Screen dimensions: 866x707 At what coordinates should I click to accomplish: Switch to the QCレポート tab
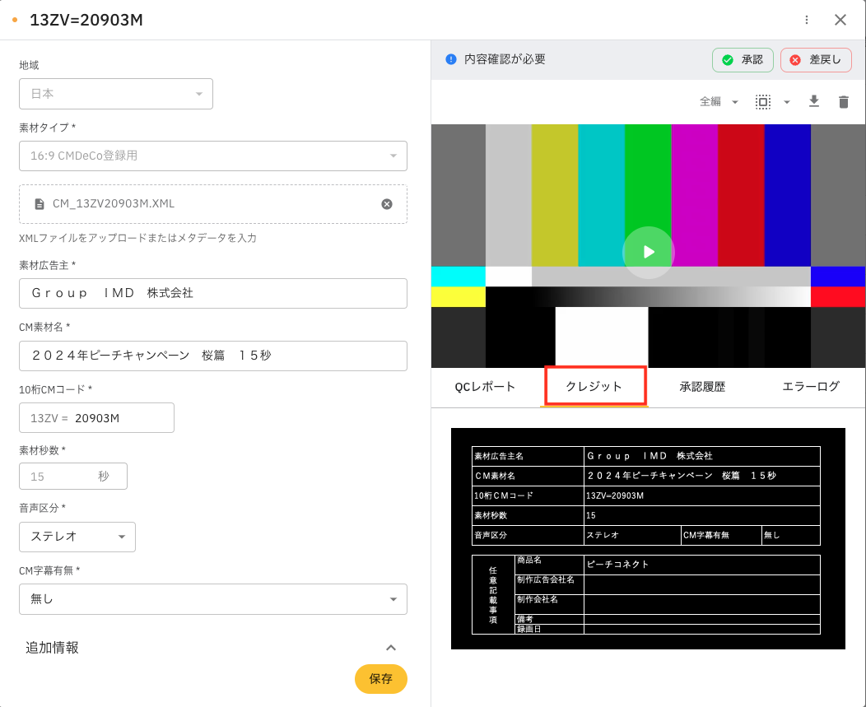click(485, 387)
